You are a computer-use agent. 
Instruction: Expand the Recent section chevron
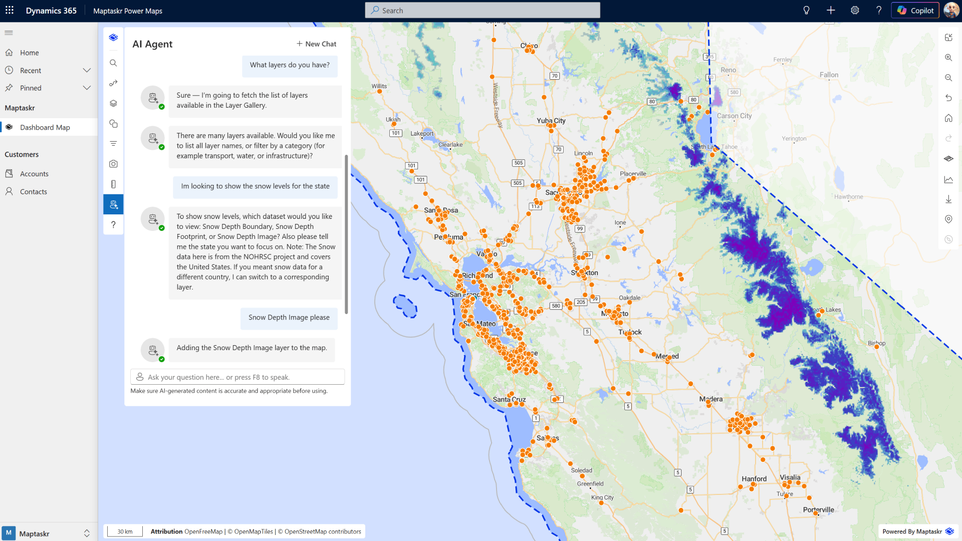point(87,71)
